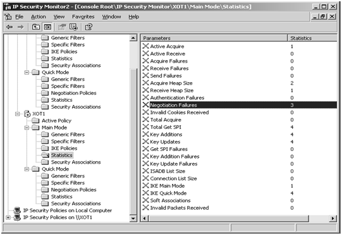The height and width of the screenshot is (235, 342).
Task: Toggle the Show/Hide Console Tree icon
Action: (x=47, y=27)
